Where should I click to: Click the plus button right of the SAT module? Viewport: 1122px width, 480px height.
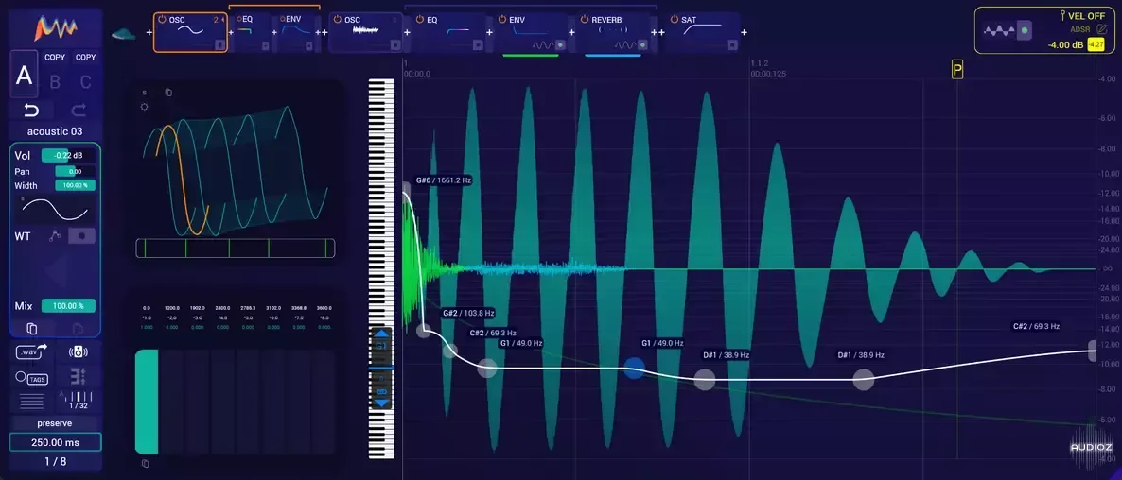click(745, 32)
